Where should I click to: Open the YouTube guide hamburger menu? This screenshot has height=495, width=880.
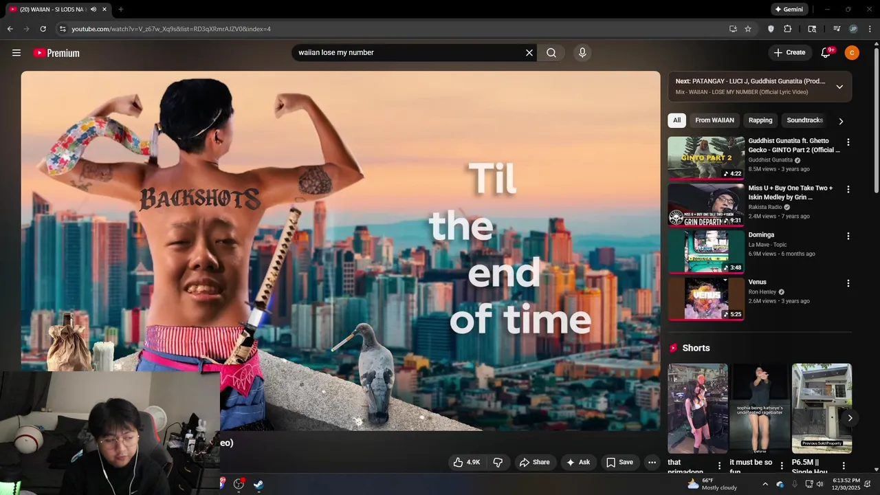click(x=16, y=53)
